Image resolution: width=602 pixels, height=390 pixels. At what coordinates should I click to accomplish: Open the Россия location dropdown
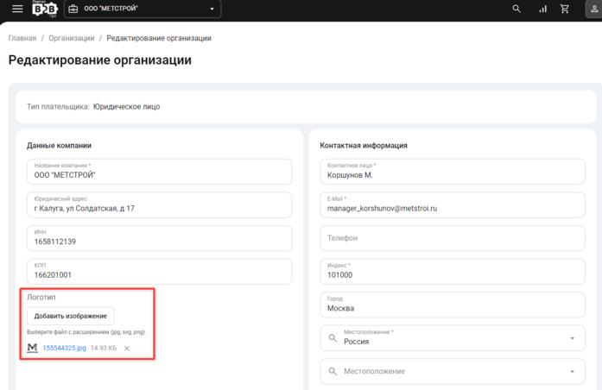coord(453,338)
